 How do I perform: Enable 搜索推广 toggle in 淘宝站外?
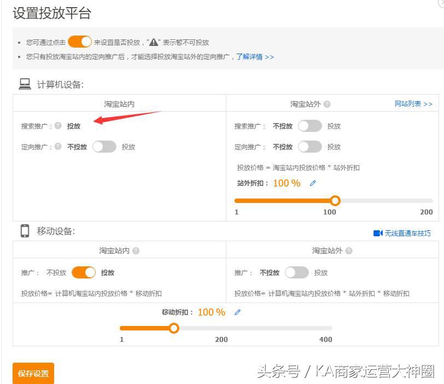(x=309, y=125)
